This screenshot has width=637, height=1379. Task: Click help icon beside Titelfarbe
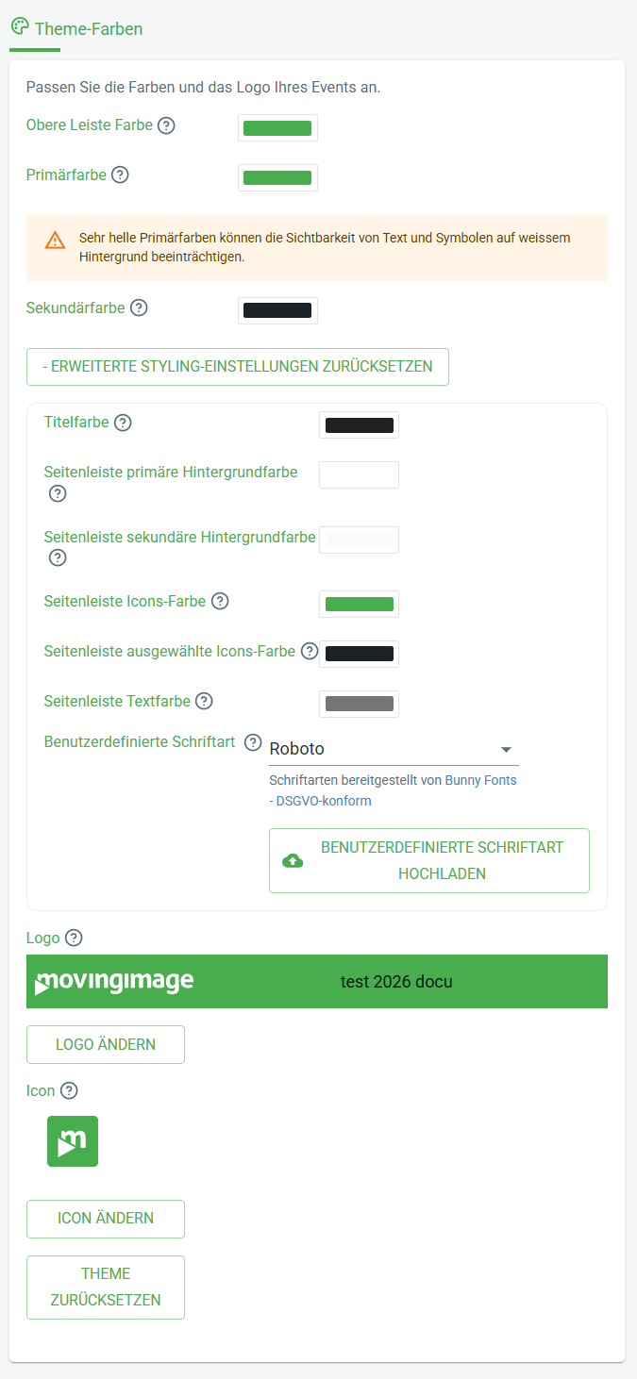(x=123, y=423)
